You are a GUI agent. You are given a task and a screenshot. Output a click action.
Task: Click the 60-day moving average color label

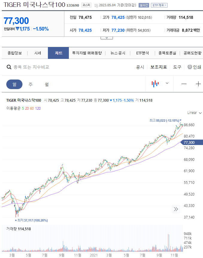[x=32, y=109]
